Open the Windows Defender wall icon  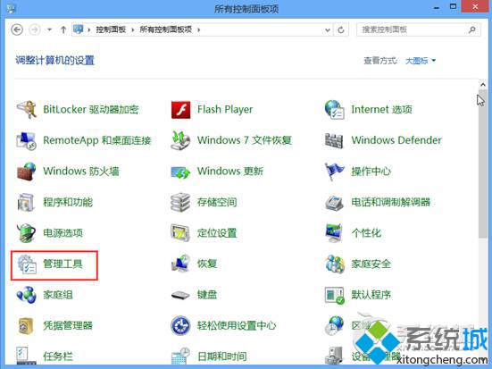point(334,140)
